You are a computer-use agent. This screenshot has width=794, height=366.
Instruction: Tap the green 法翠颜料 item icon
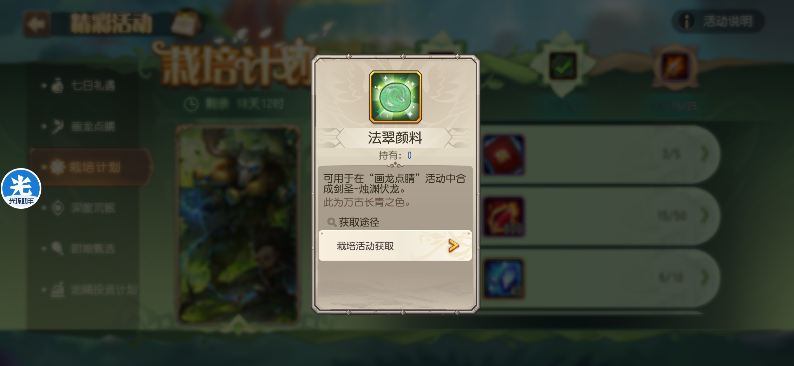pyautogui.click(x=395, y=97)
